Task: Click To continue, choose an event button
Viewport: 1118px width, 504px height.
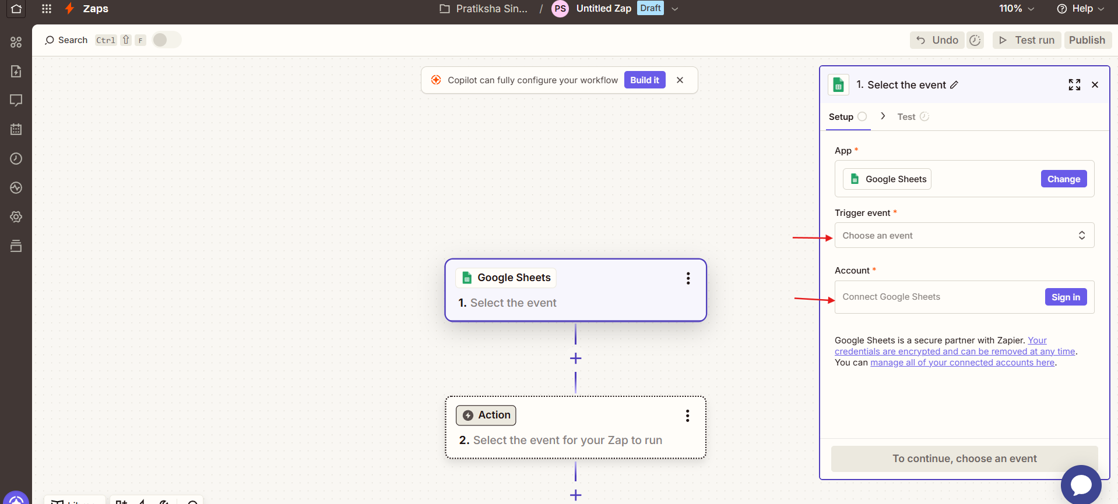Action: tap(964, 459)
